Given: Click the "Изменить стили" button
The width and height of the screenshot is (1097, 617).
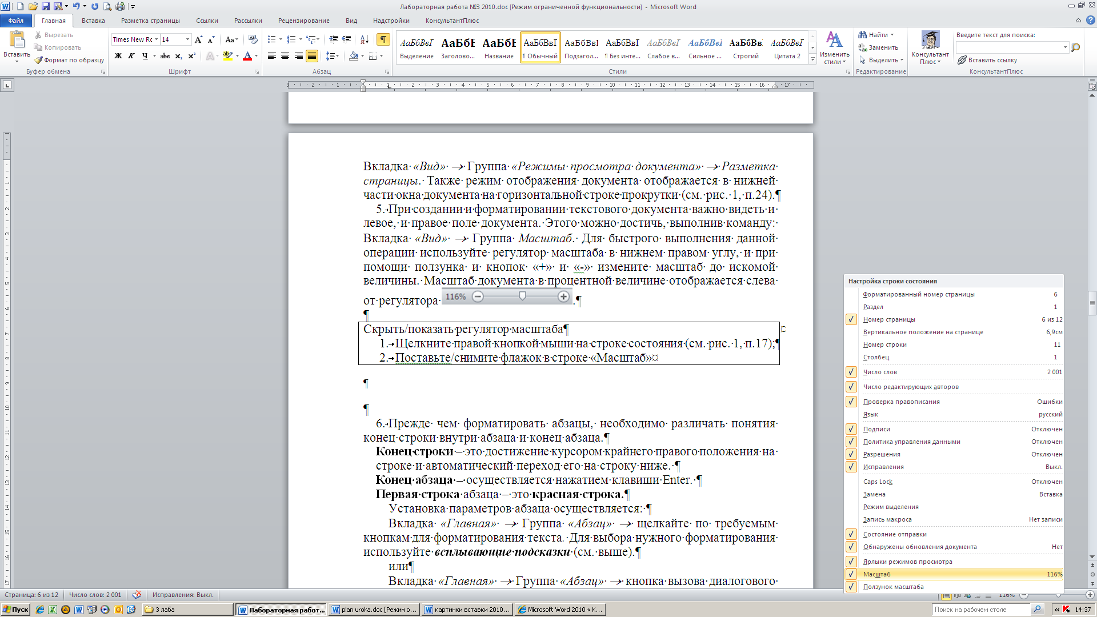Looking at the screenshot, I should pos(834,48).
